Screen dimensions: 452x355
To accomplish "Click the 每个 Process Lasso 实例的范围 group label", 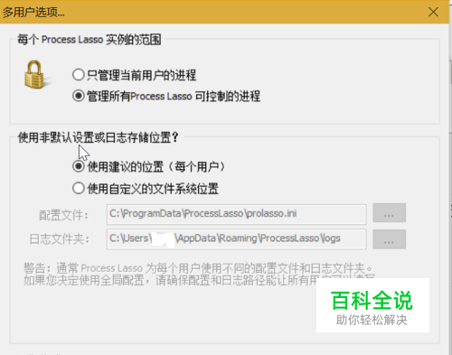I will tap(89, 40).
